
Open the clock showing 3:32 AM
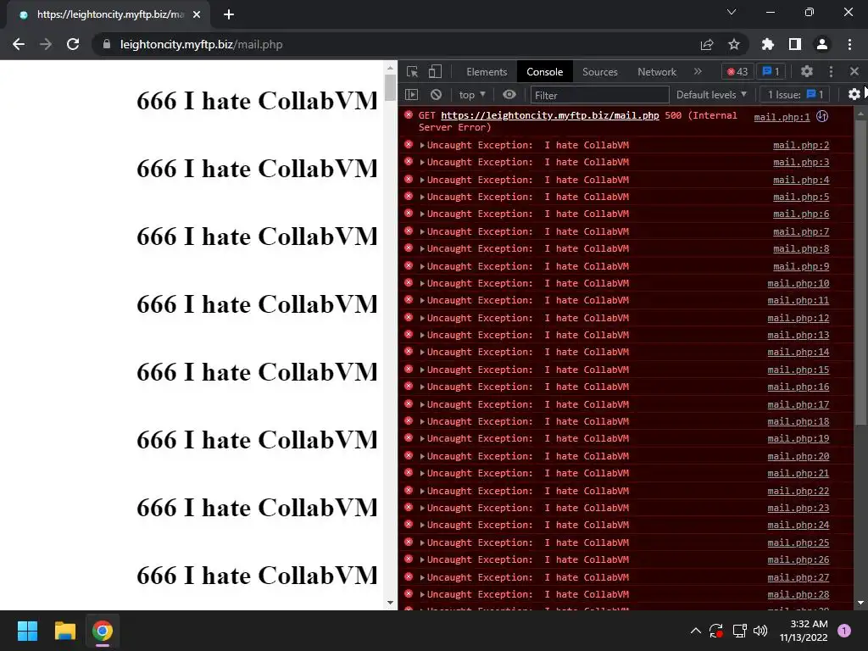pos(804,631)
